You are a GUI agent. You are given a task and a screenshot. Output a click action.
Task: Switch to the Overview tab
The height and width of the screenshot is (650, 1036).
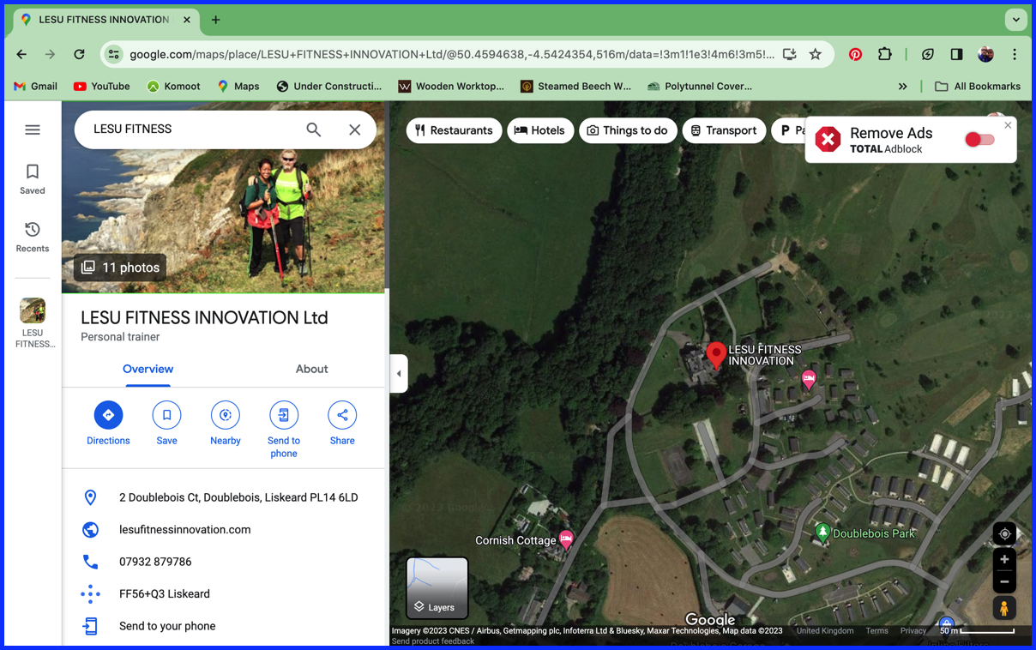point(148,369)
